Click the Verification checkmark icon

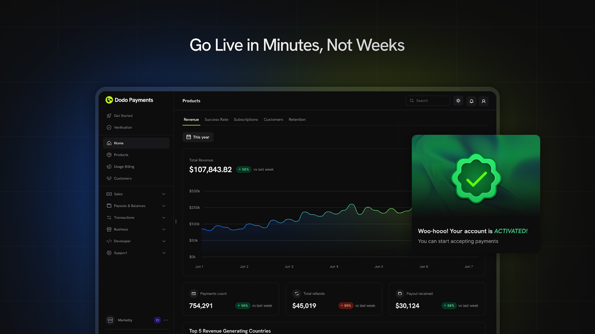coord(109,128)
